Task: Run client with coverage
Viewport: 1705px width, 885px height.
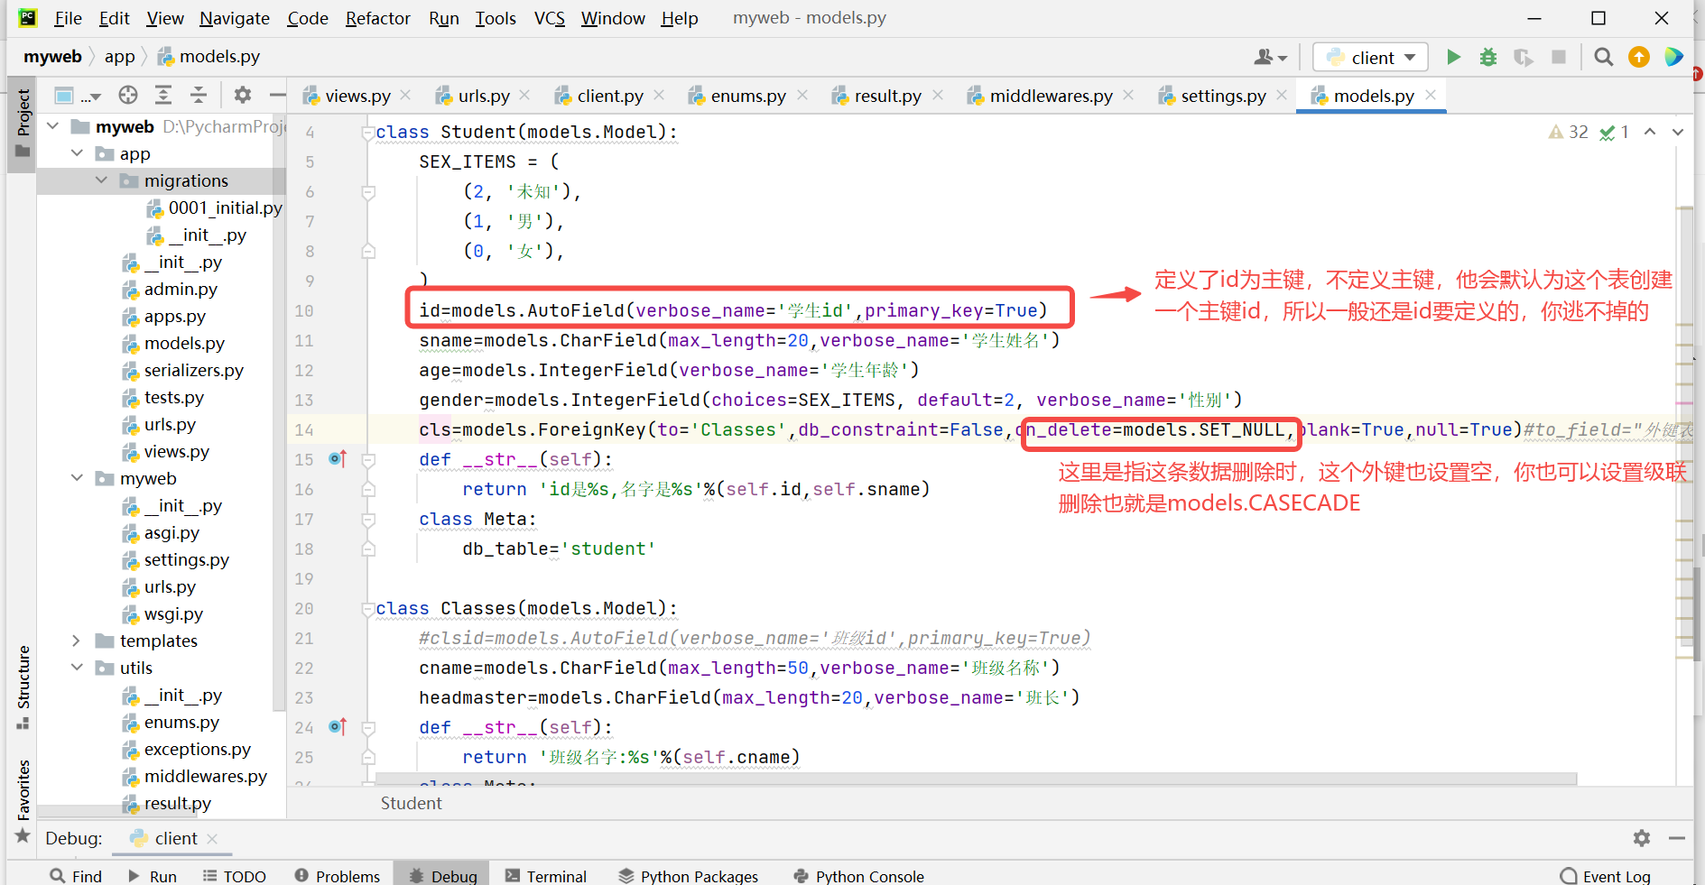Action: pyautogui.click(x=1524, y=57)
